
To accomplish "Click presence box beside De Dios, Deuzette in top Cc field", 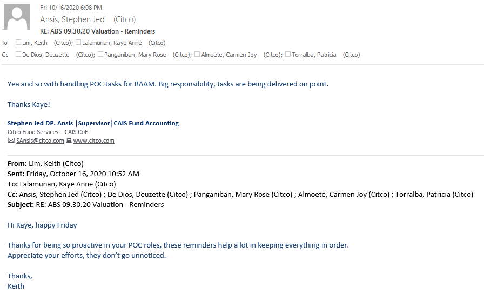I will [18, 54].
